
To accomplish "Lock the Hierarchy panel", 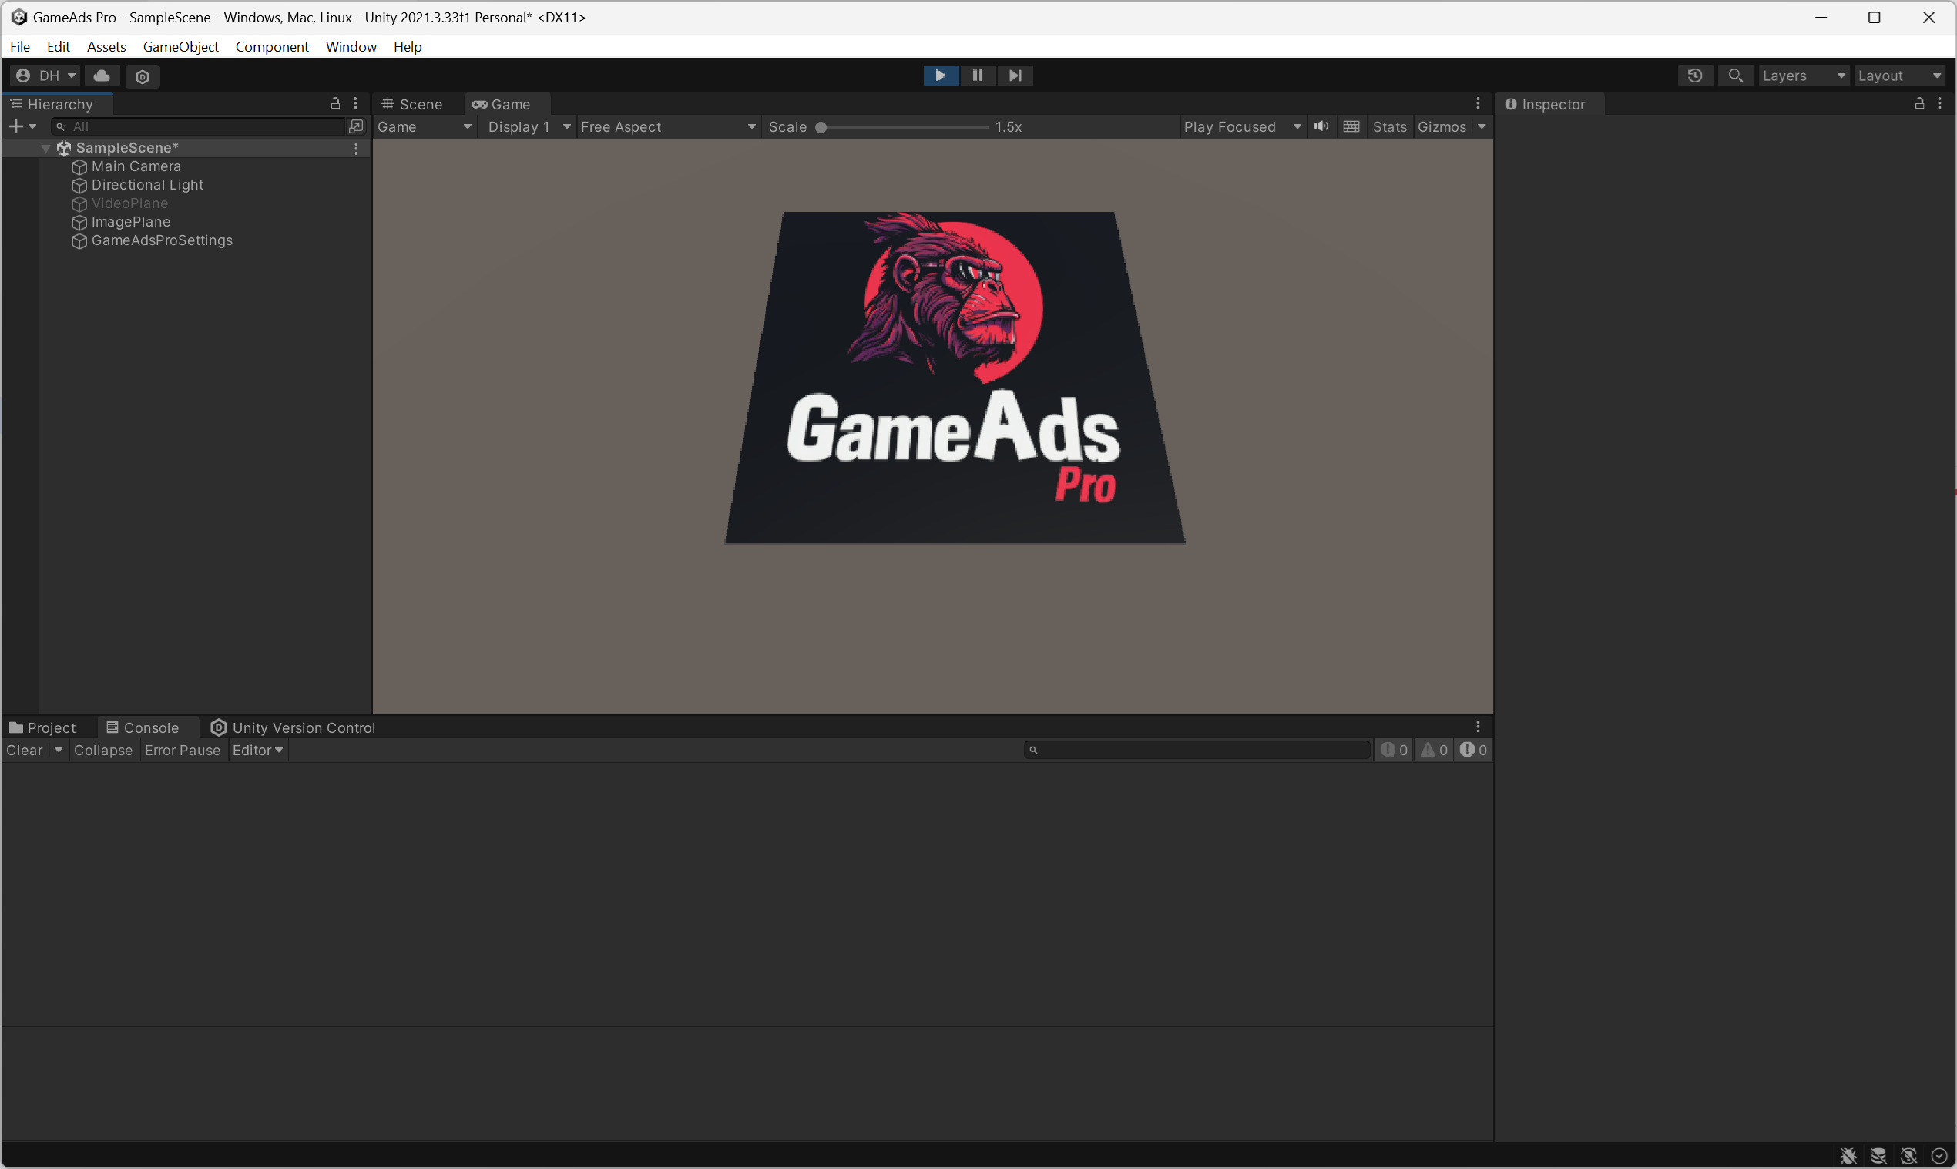I will tap(334, 103).
